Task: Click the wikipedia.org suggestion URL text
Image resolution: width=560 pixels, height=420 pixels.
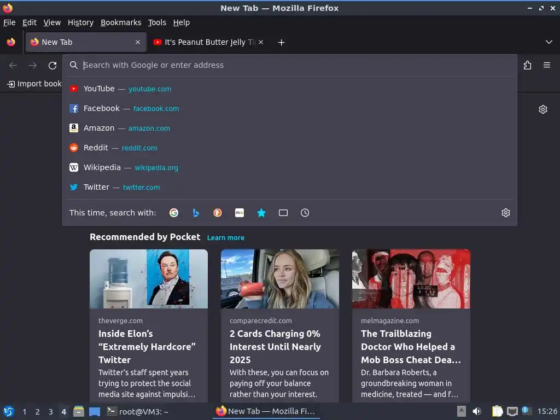Action: tap(156, 167)
